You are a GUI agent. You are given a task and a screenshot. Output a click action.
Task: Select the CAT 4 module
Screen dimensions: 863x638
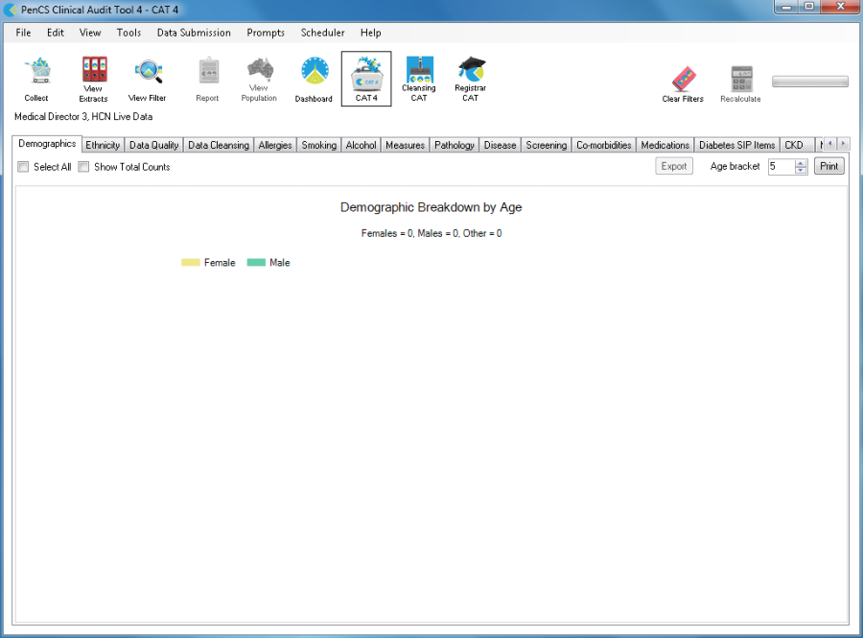click(x=366, y=79)
